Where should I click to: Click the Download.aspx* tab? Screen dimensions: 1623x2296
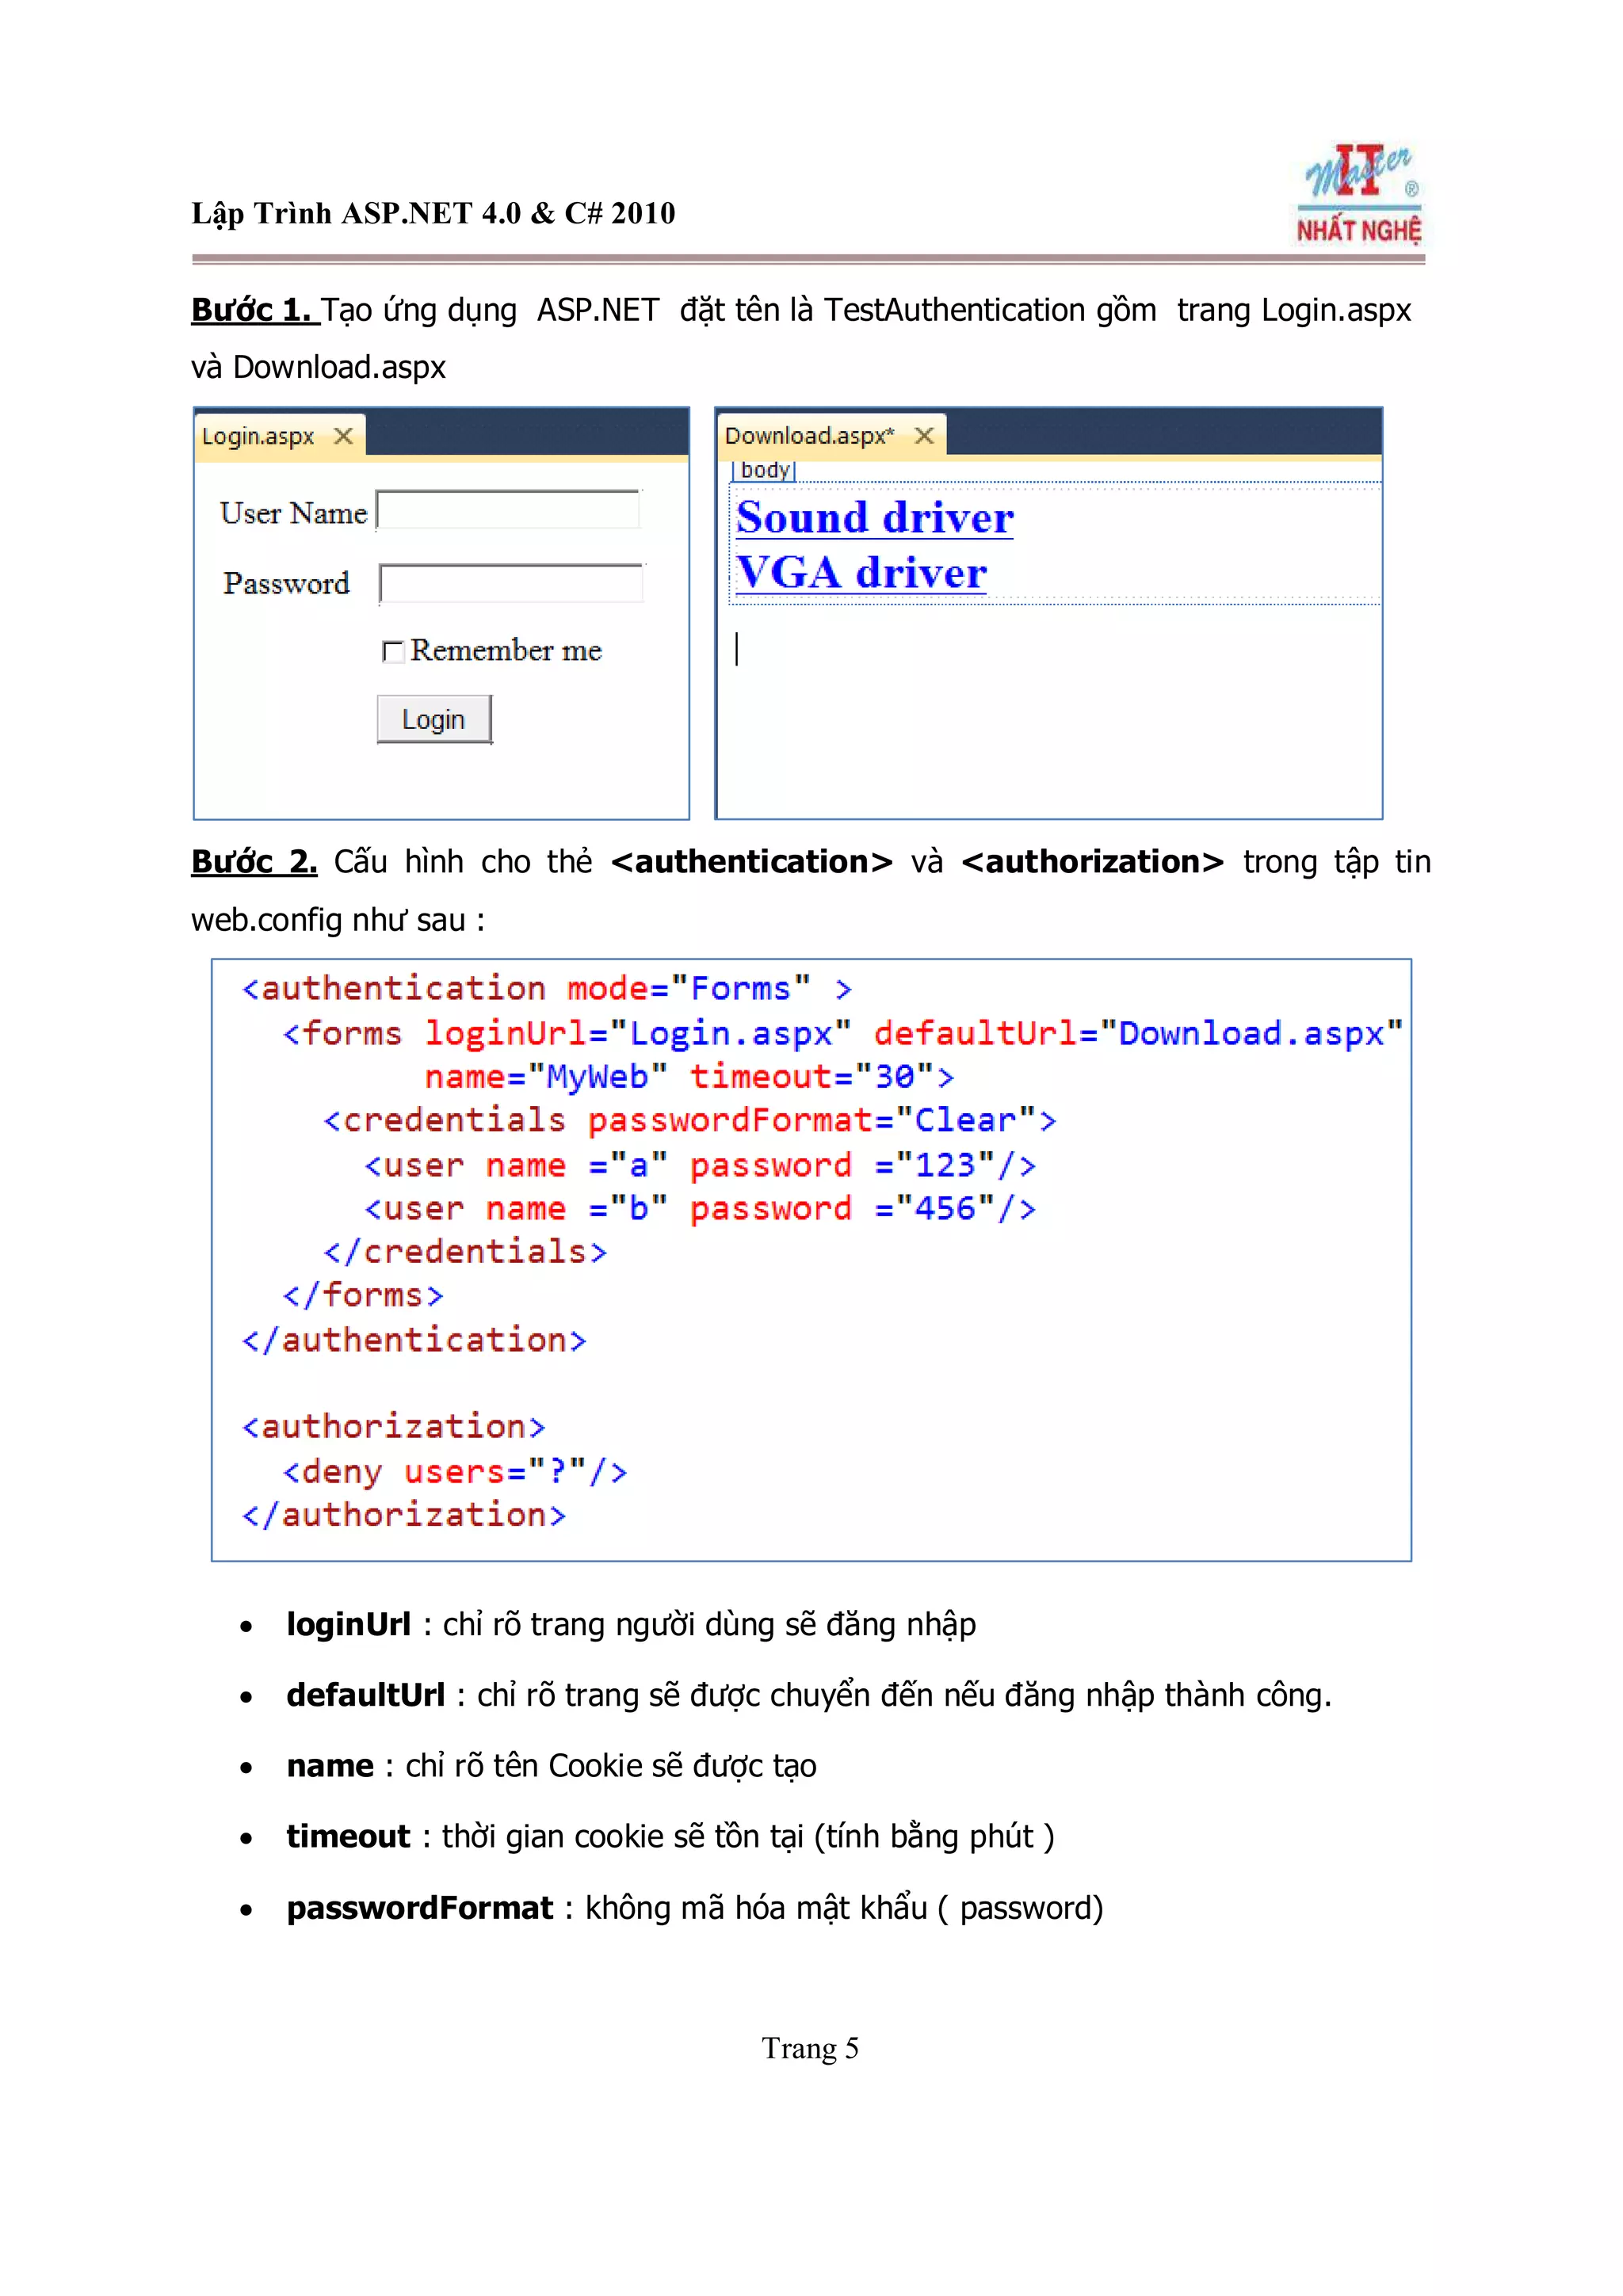coord(808,436)
